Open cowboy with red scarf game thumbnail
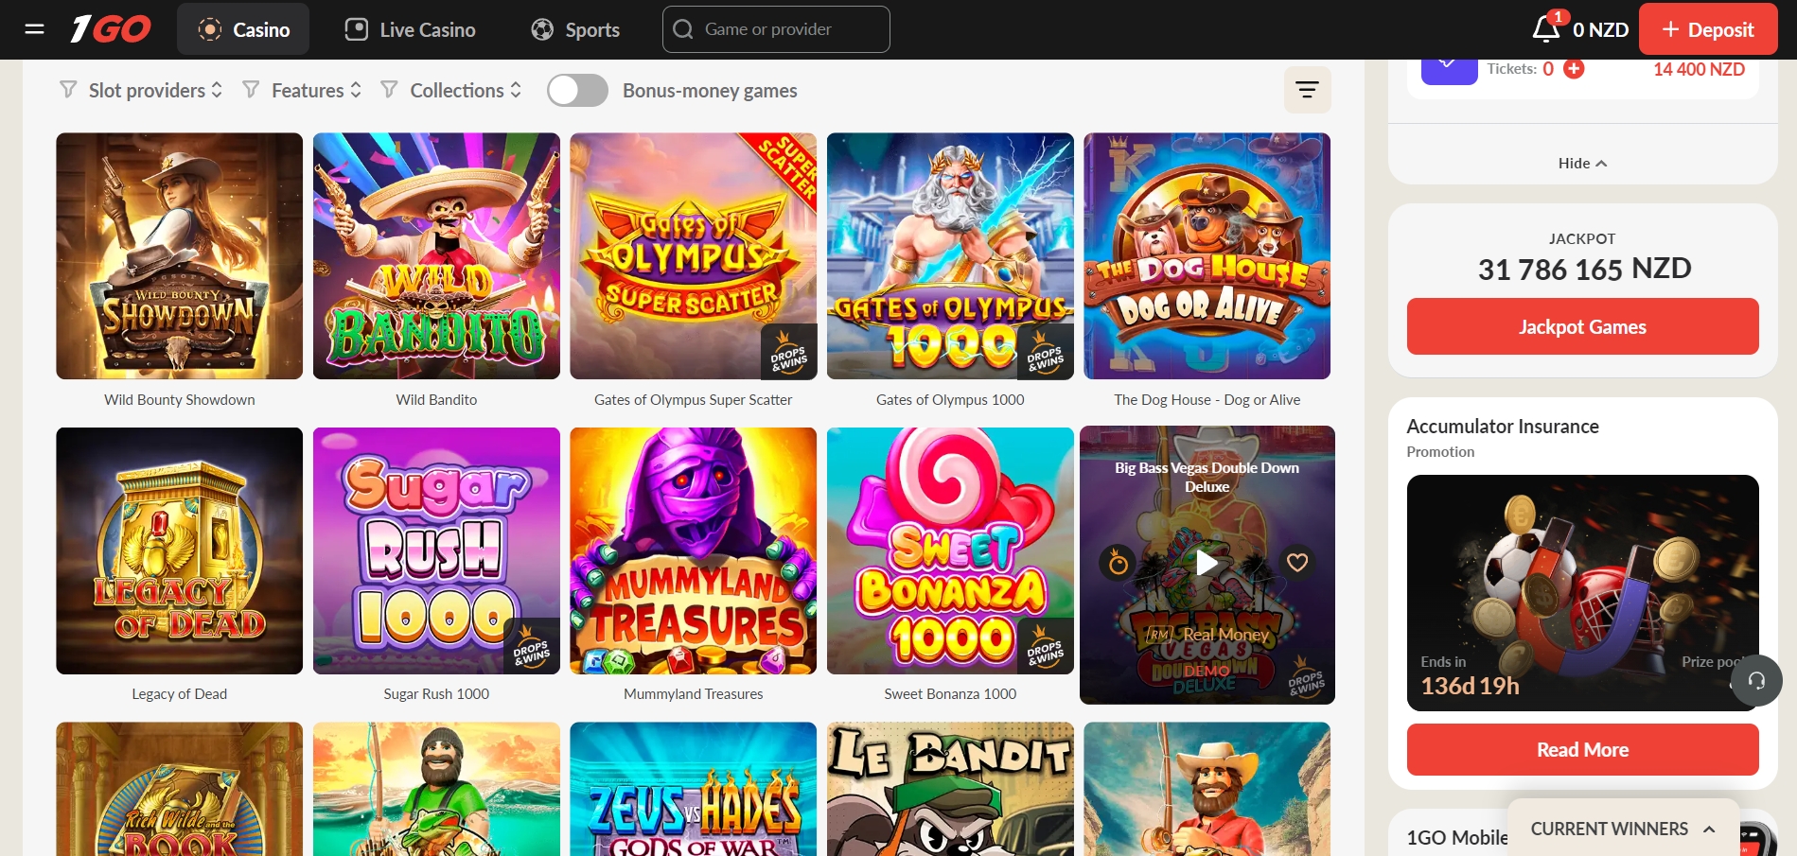 (x=1207, y=789)
